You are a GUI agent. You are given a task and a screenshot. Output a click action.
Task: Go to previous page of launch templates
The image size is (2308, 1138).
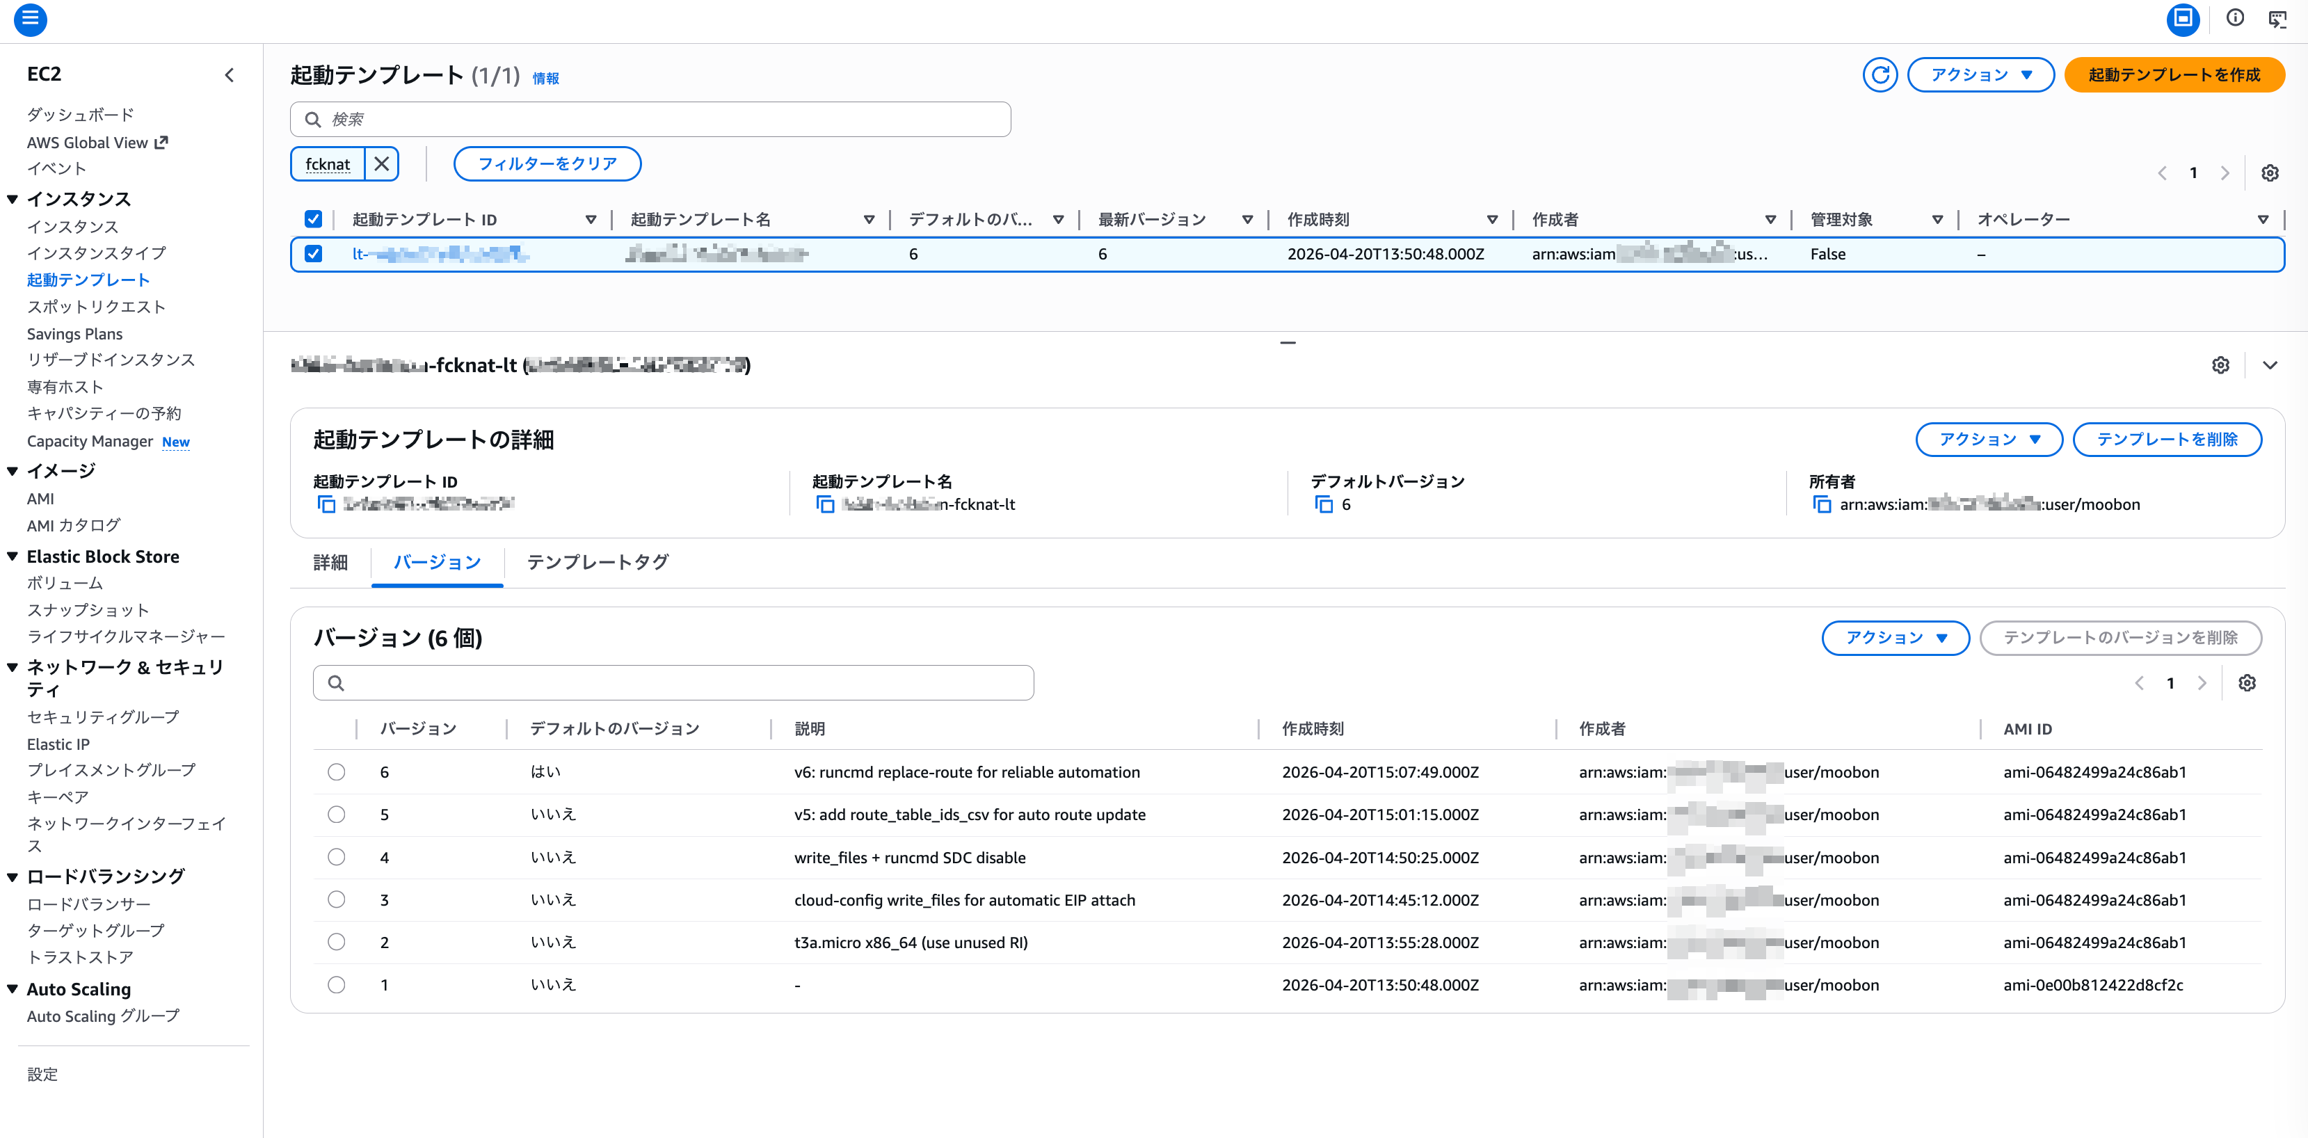point(2162,173)
